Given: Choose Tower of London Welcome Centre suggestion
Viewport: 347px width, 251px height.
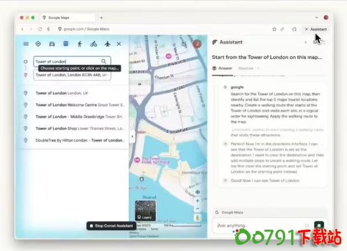Looking at the screenshot, I should point(73,105).
